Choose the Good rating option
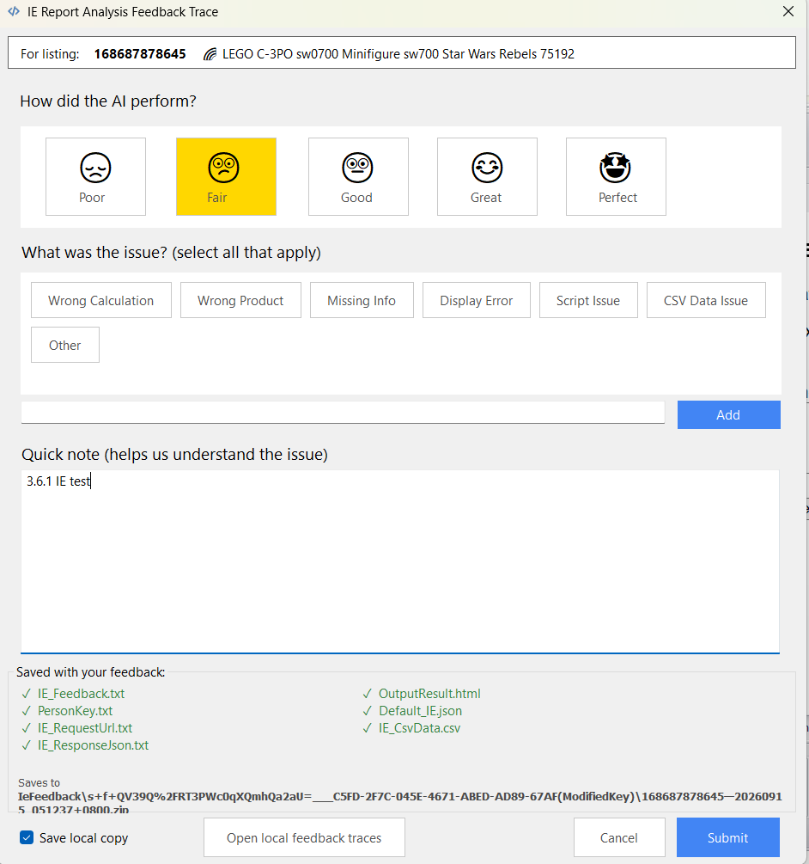Viewport: 809px width, 864px height. (358, 176)
